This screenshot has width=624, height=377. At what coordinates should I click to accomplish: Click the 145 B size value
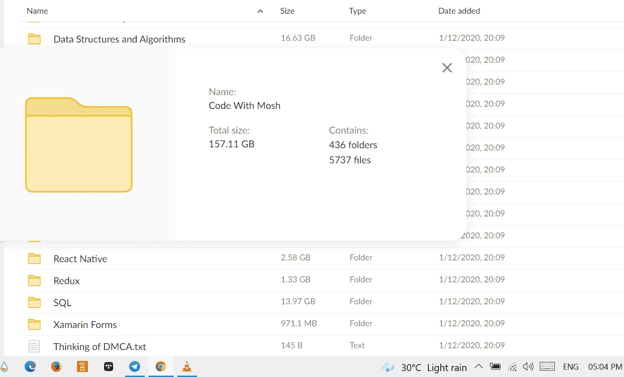[x=291, y=345]
